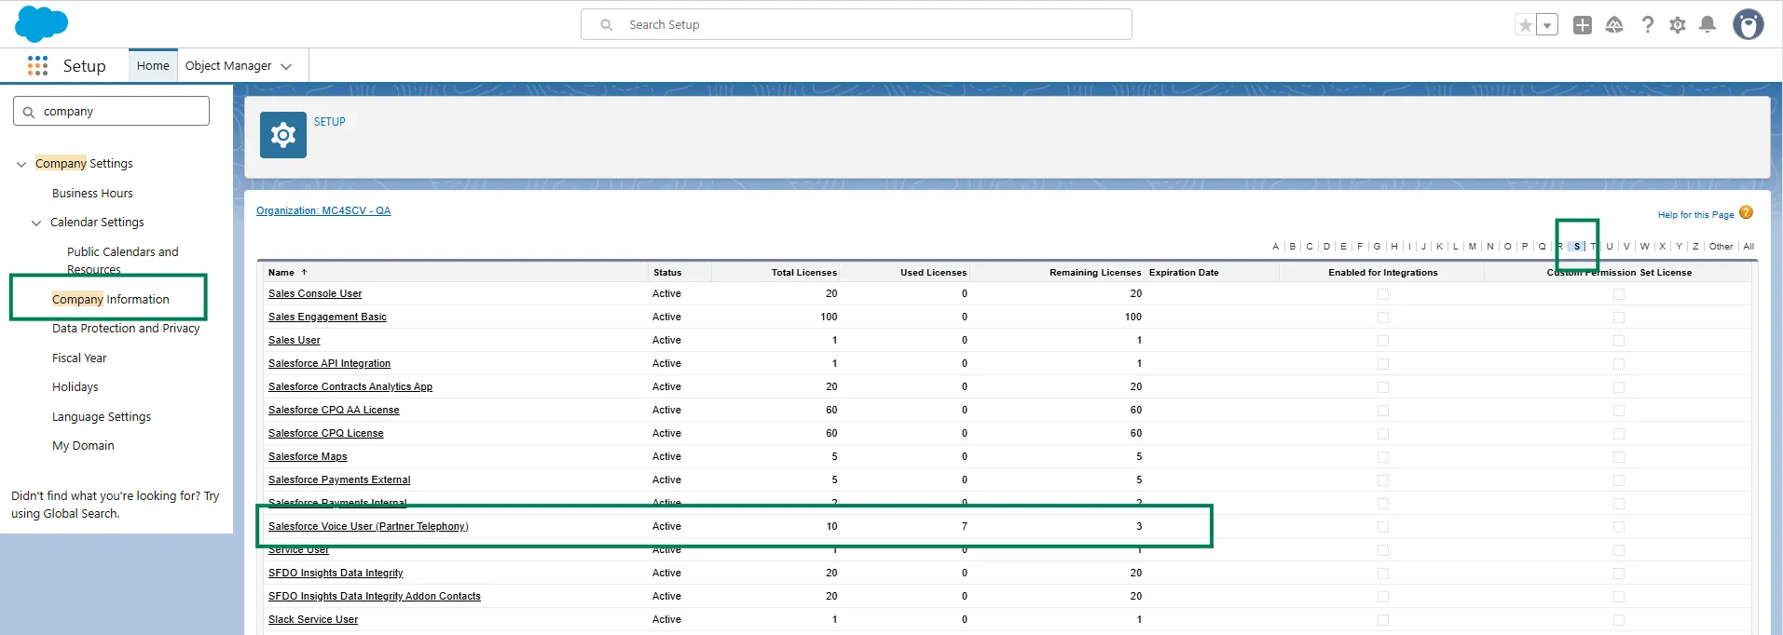Viewport: 1783px width, 635px height.
Task: Show All entries in alphabet filter
Action: tap(1749, 247)
